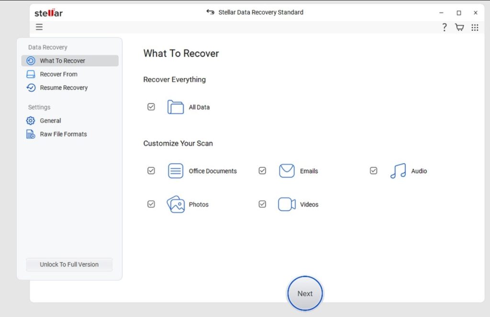Viewport: 490px width, 317px height.
Task: Click the Emails envelope icon
Action: pyautogui.click(x=287, y=171)
